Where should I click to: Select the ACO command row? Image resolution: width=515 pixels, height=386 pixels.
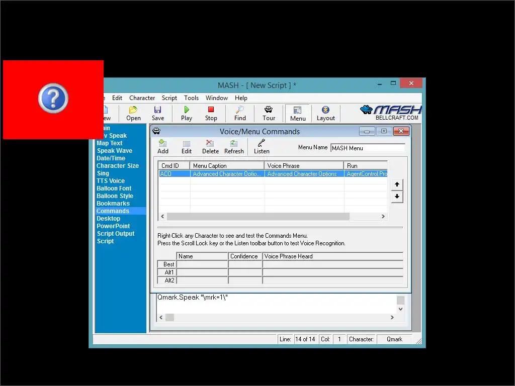click(273, 174)
